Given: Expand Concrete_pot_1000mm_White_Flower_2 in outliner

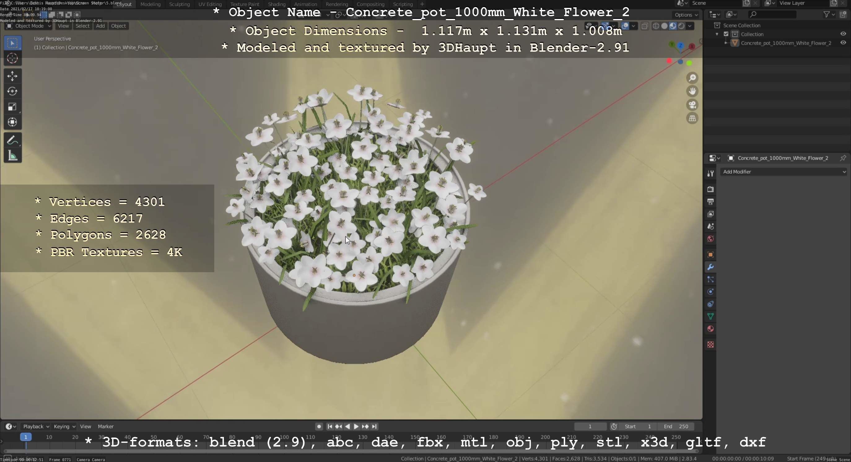Looking at the screenshot, I should coord(726,43).
